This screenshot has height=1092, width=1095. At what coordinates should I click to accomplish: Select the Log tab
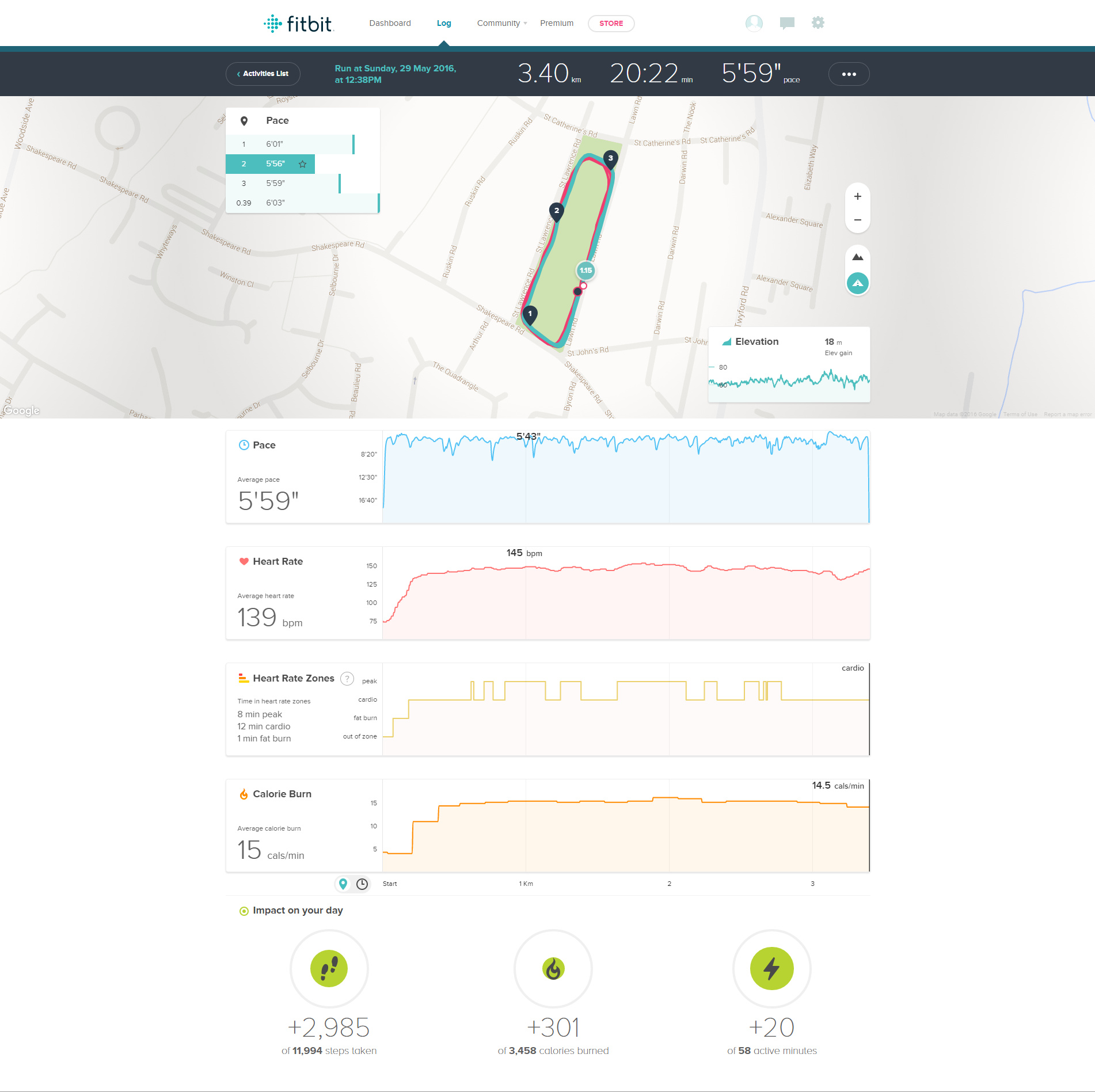[x=444, y=23]
